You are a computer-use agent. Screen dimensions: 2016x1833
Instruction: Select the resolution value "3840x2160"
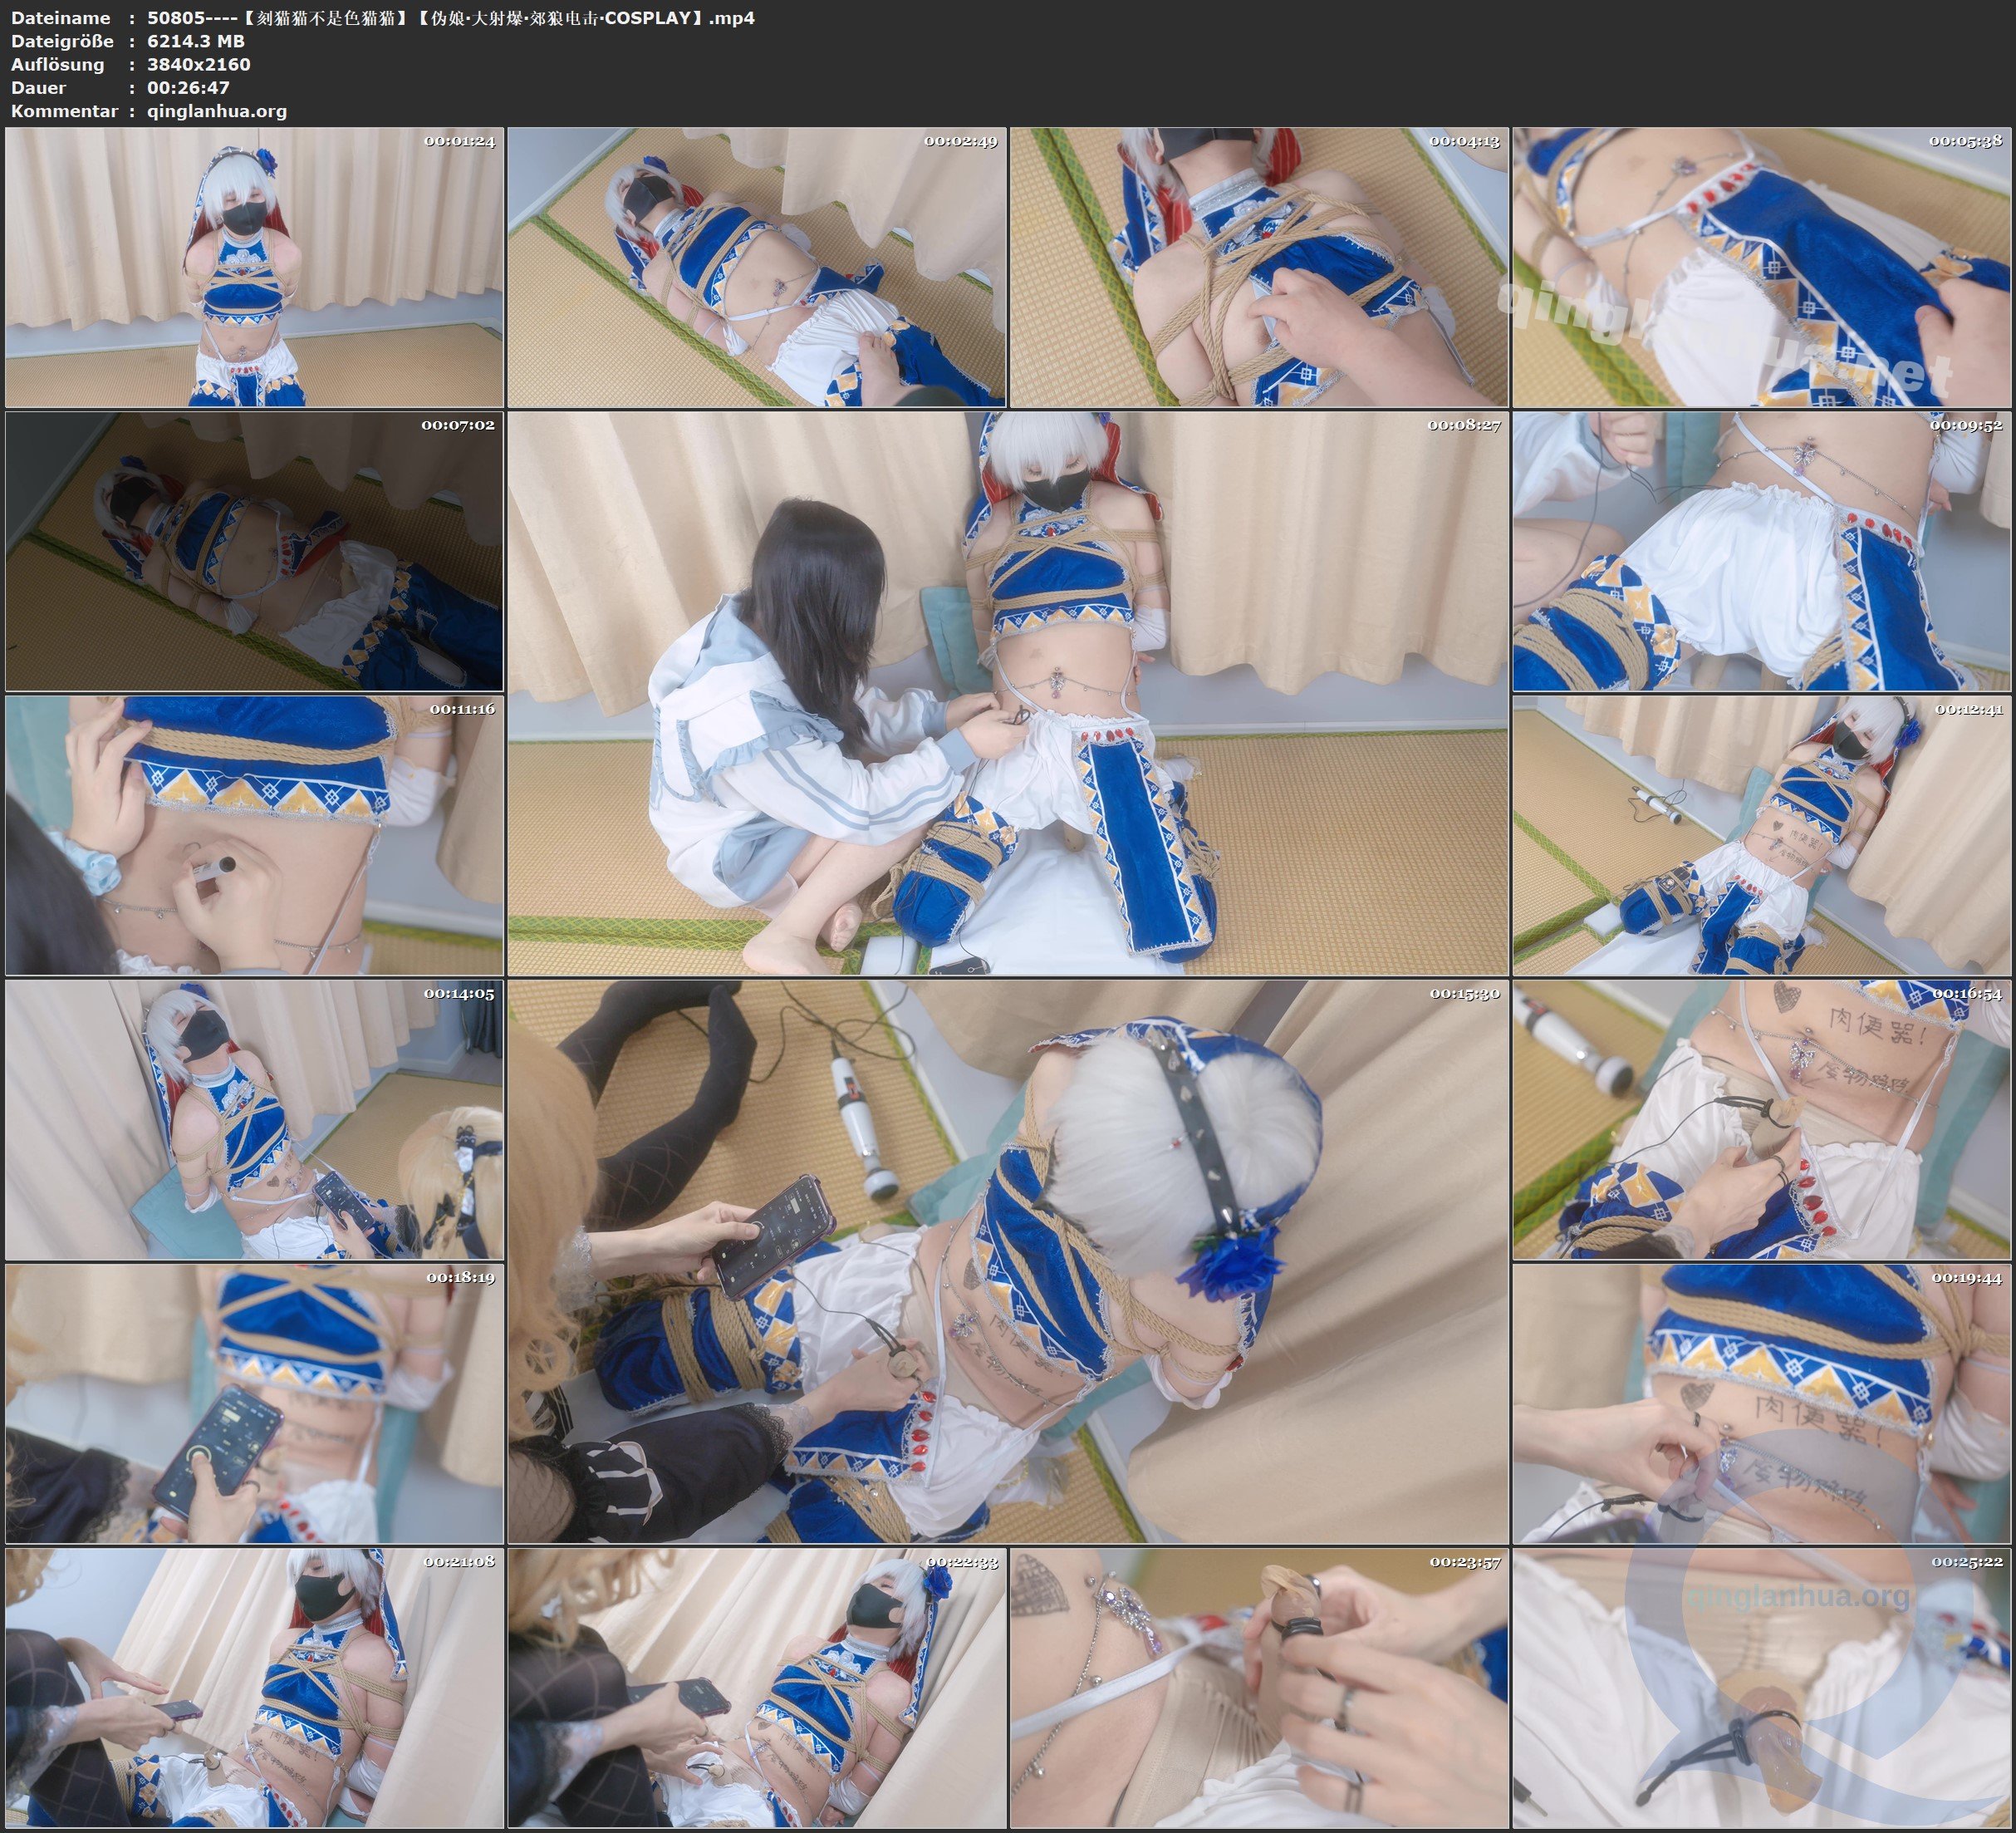(199, 64)
